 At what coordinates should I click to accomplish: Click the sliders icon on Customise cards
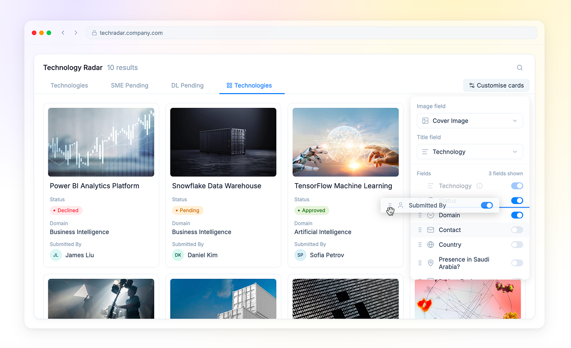click(x=472, y=85)
